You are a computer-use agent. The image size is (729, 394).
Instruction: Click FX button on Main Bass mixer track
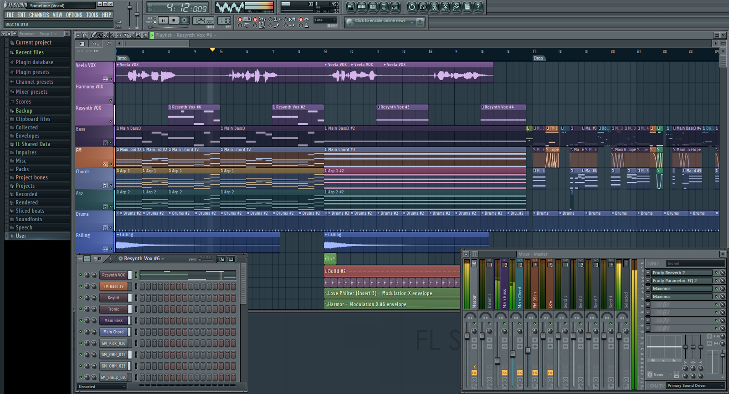(504, 373)
